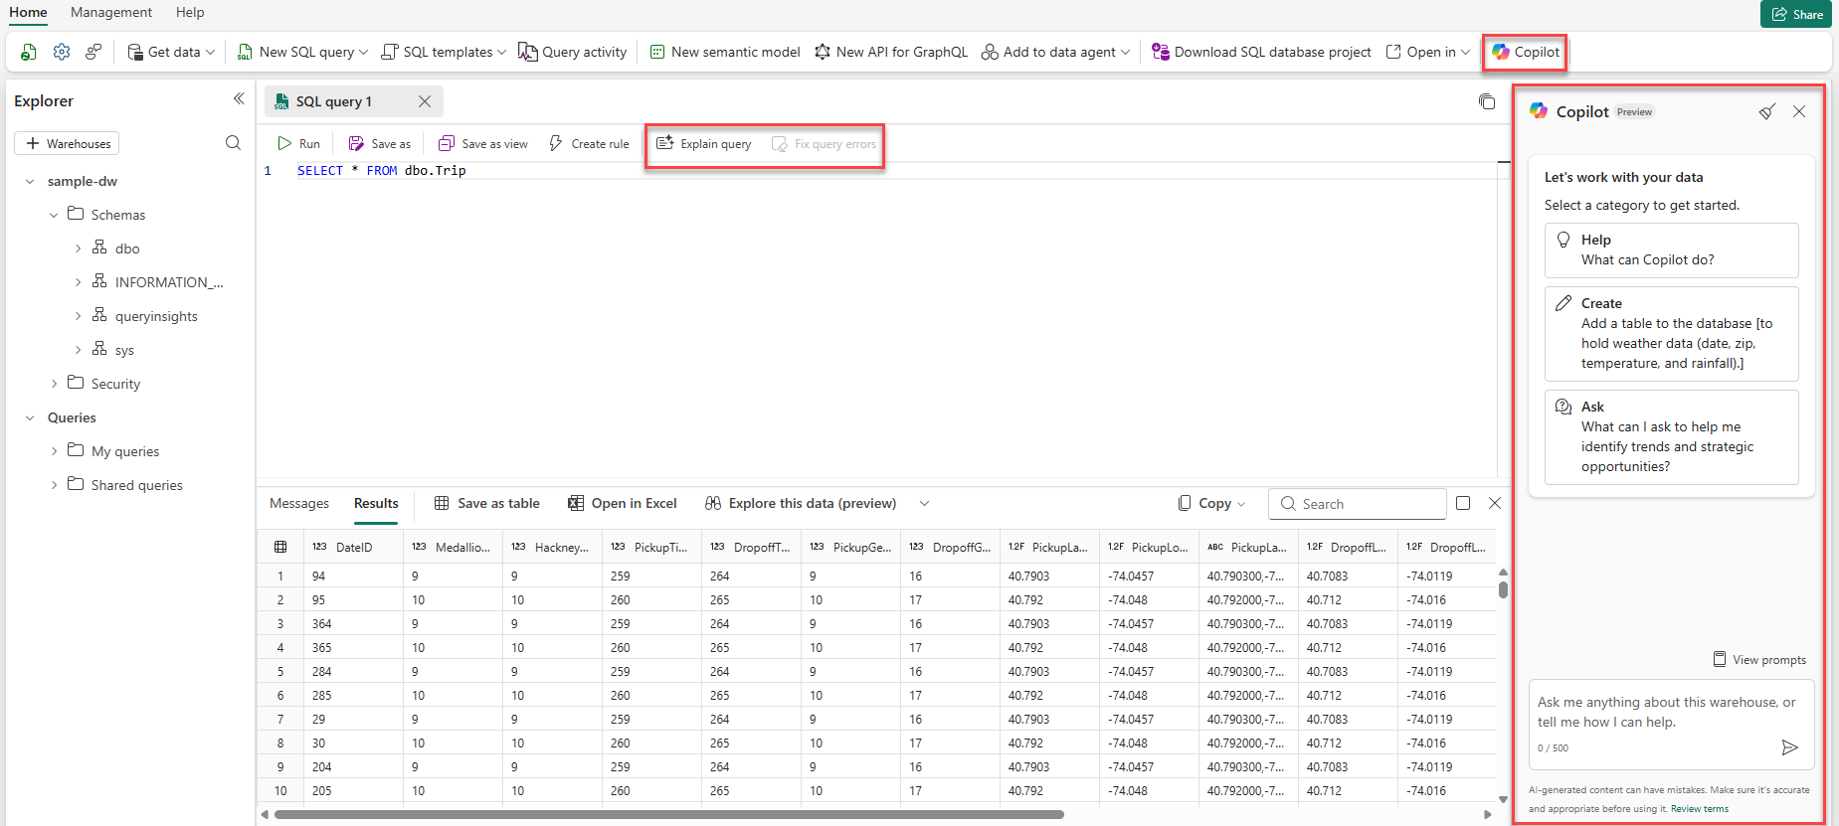Click Save as table in results
Viewport: 1839px width, 826px height.
coord(487,503)
